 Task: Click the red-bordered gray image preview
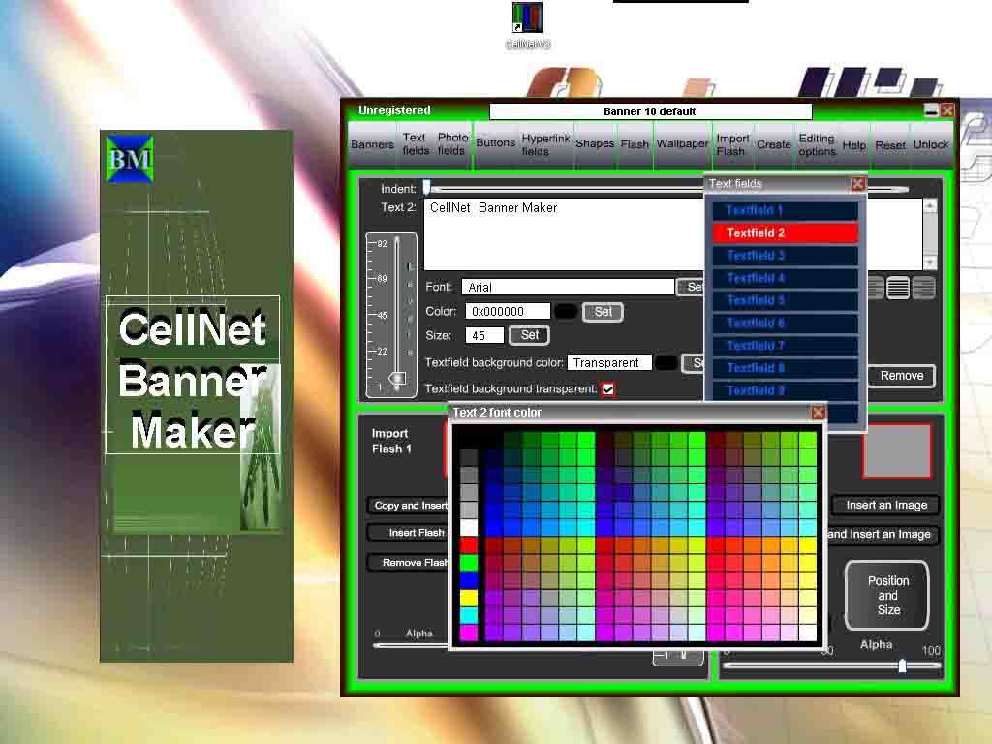pos(897,451)
